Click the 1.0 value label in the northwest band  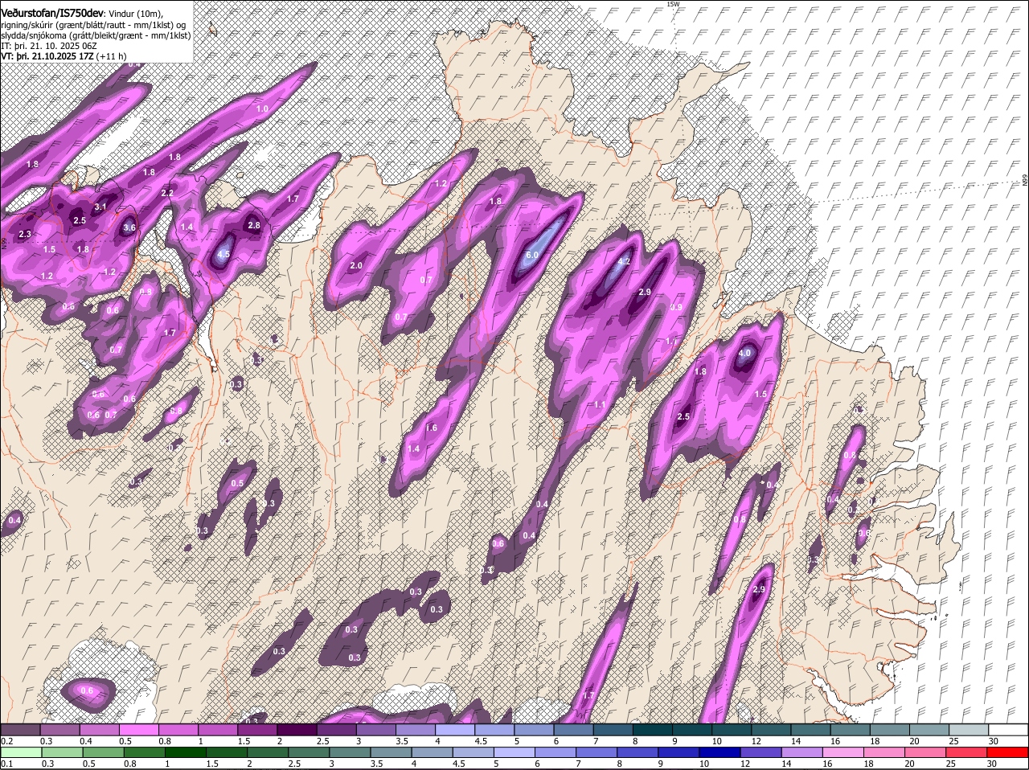[262, 109]
